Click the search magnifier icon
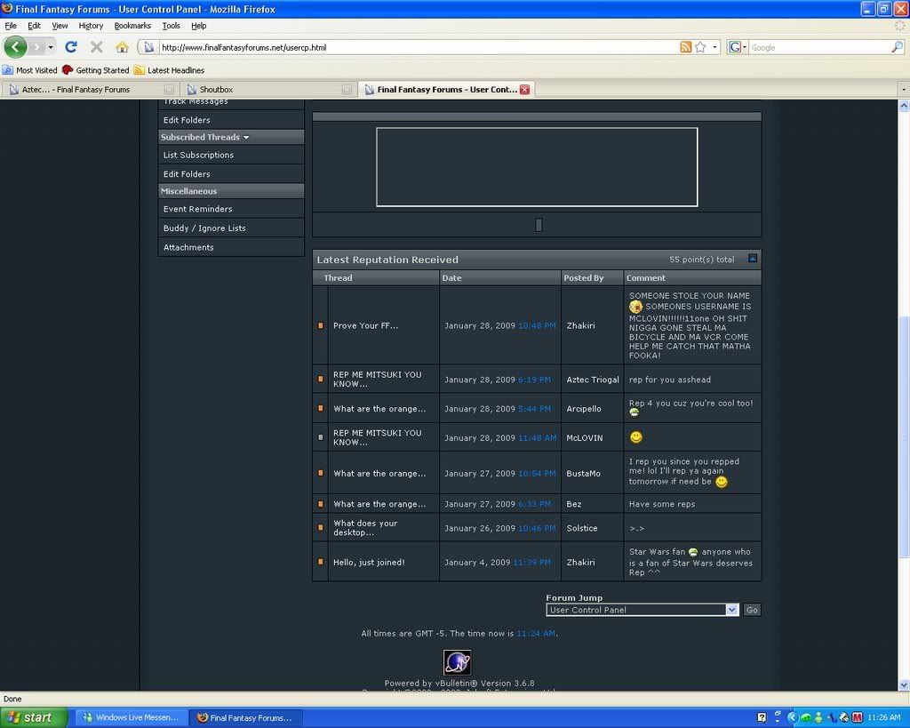Screen dimensions: 910x728 pyautogui.click(x=898, y=47)
